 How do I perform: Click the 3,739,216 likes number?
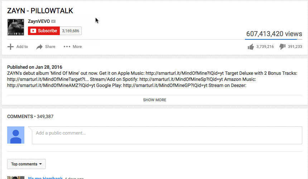(265, 47)
